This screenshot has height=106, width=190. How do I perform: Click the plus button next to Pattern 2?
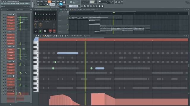[79, 6]
